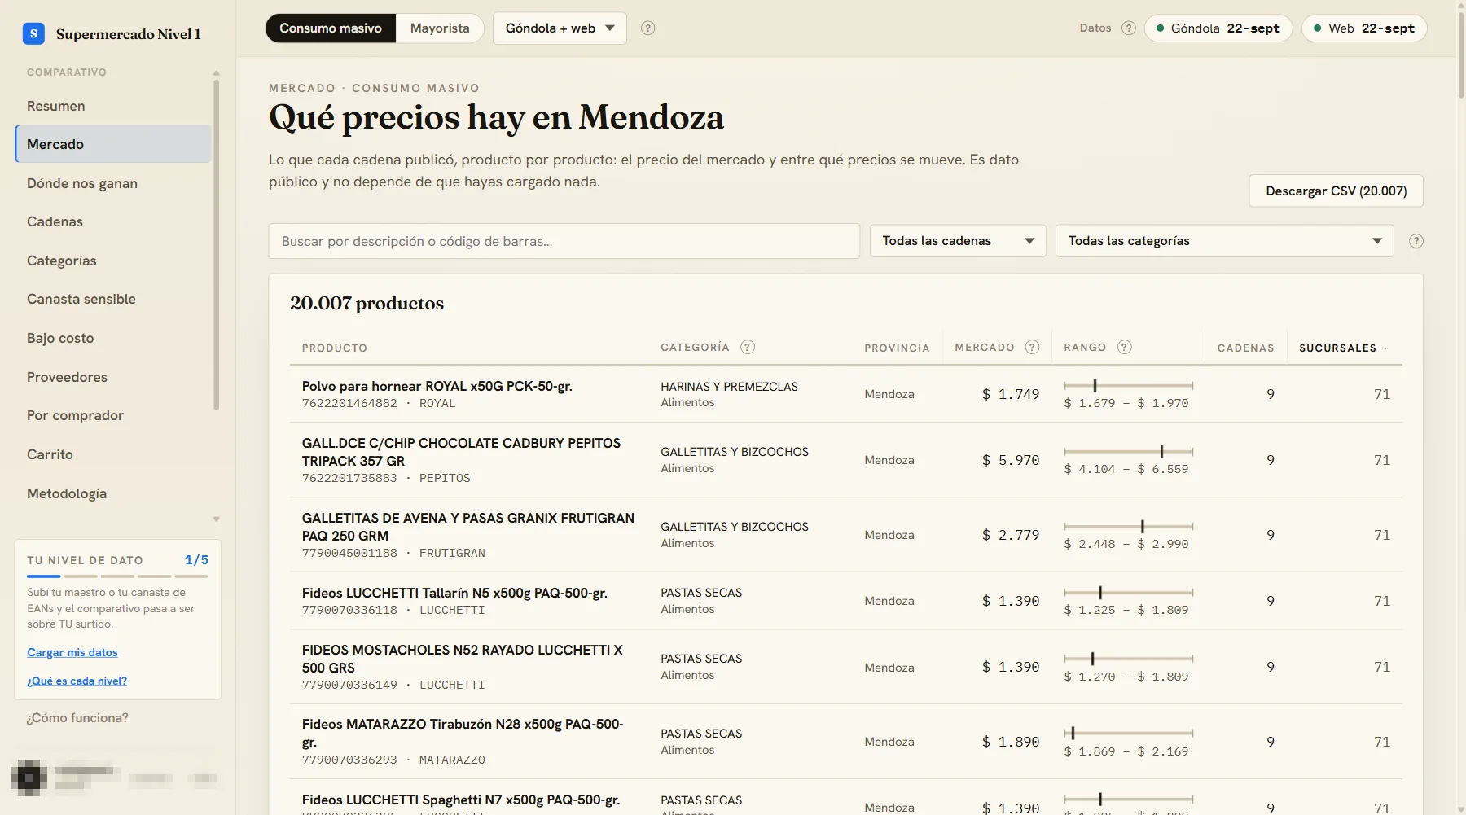Click range bar for Frutigran galletitas
Viewport: 1466px width, 815px height.
tap(1128, 526)
